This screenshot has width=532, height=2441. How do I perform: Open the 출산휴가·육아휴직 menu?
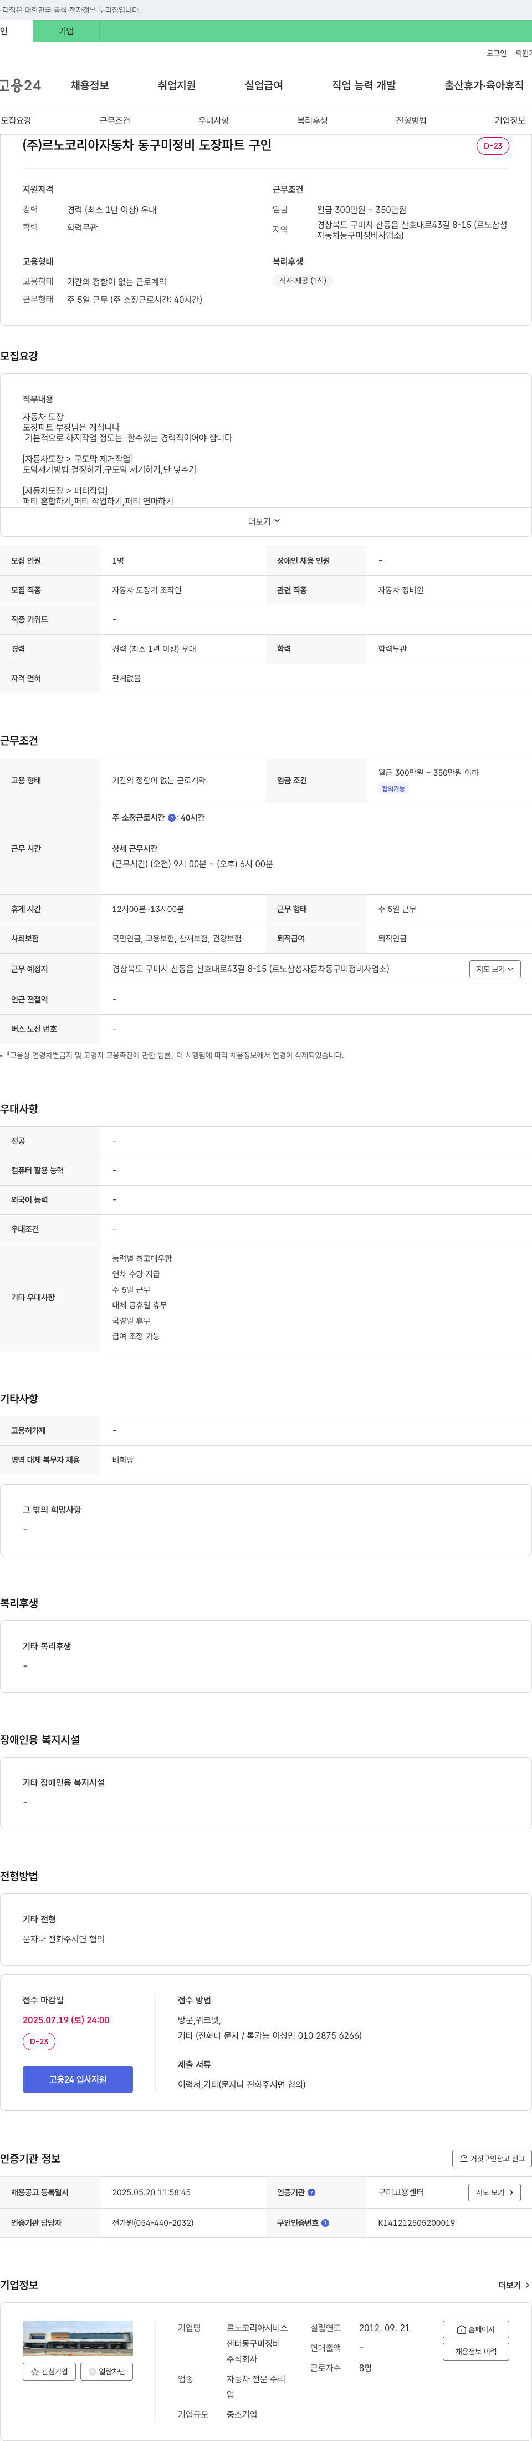click(484, 85)
